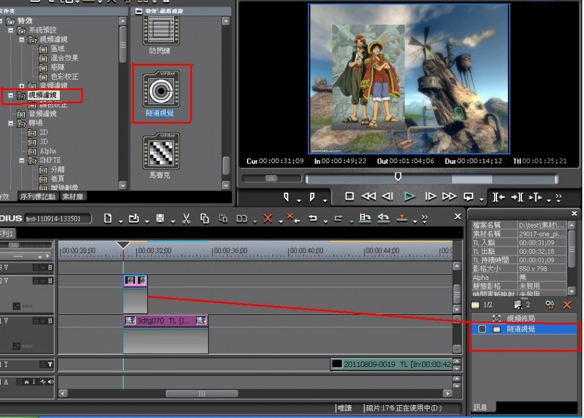Collapse the SMPTE transitions folder

pyautogui.click(x=23, y=161)
